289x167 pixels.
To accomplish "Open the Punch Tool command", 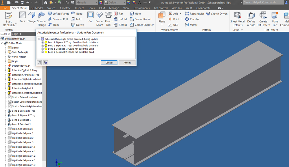I will click(x=108, y=19).
